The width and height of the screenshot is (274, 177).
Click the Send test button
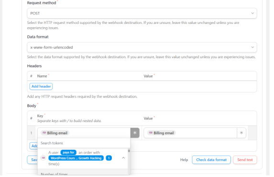tap(245, 160)
